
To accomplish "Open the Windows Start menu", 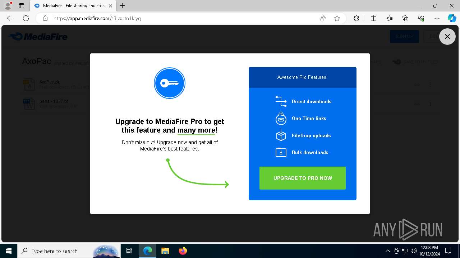I will pos(9,251).
